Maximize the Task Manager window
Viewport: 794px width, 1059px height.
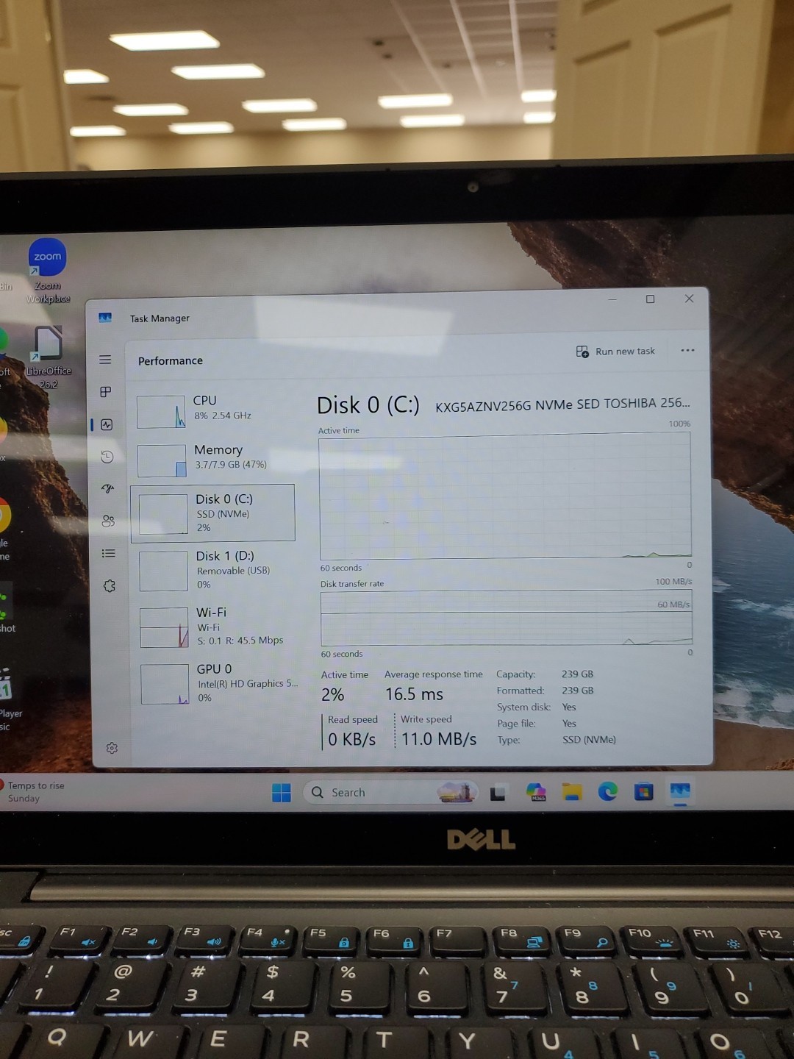[650, 299]
